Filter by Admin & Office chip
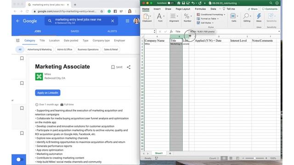 [64, 49]
